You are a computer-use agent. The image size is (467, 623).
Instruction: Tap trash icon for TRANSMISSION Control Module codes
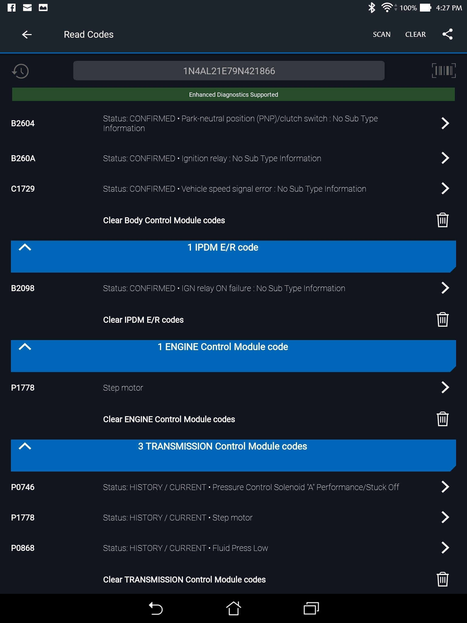[x=442, y=579]
